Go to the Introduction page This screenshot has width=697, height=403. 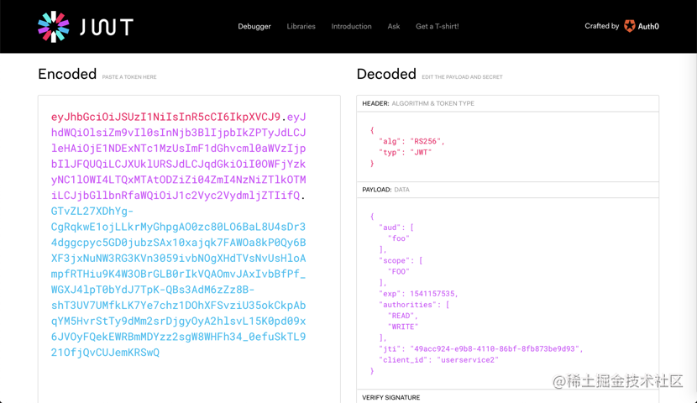coord(351,26)
